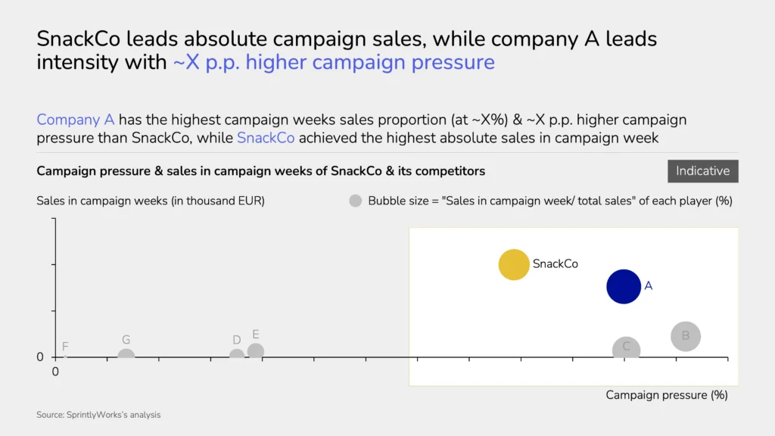Click the white highlighted area of the chart

click(x=574, y=307)
